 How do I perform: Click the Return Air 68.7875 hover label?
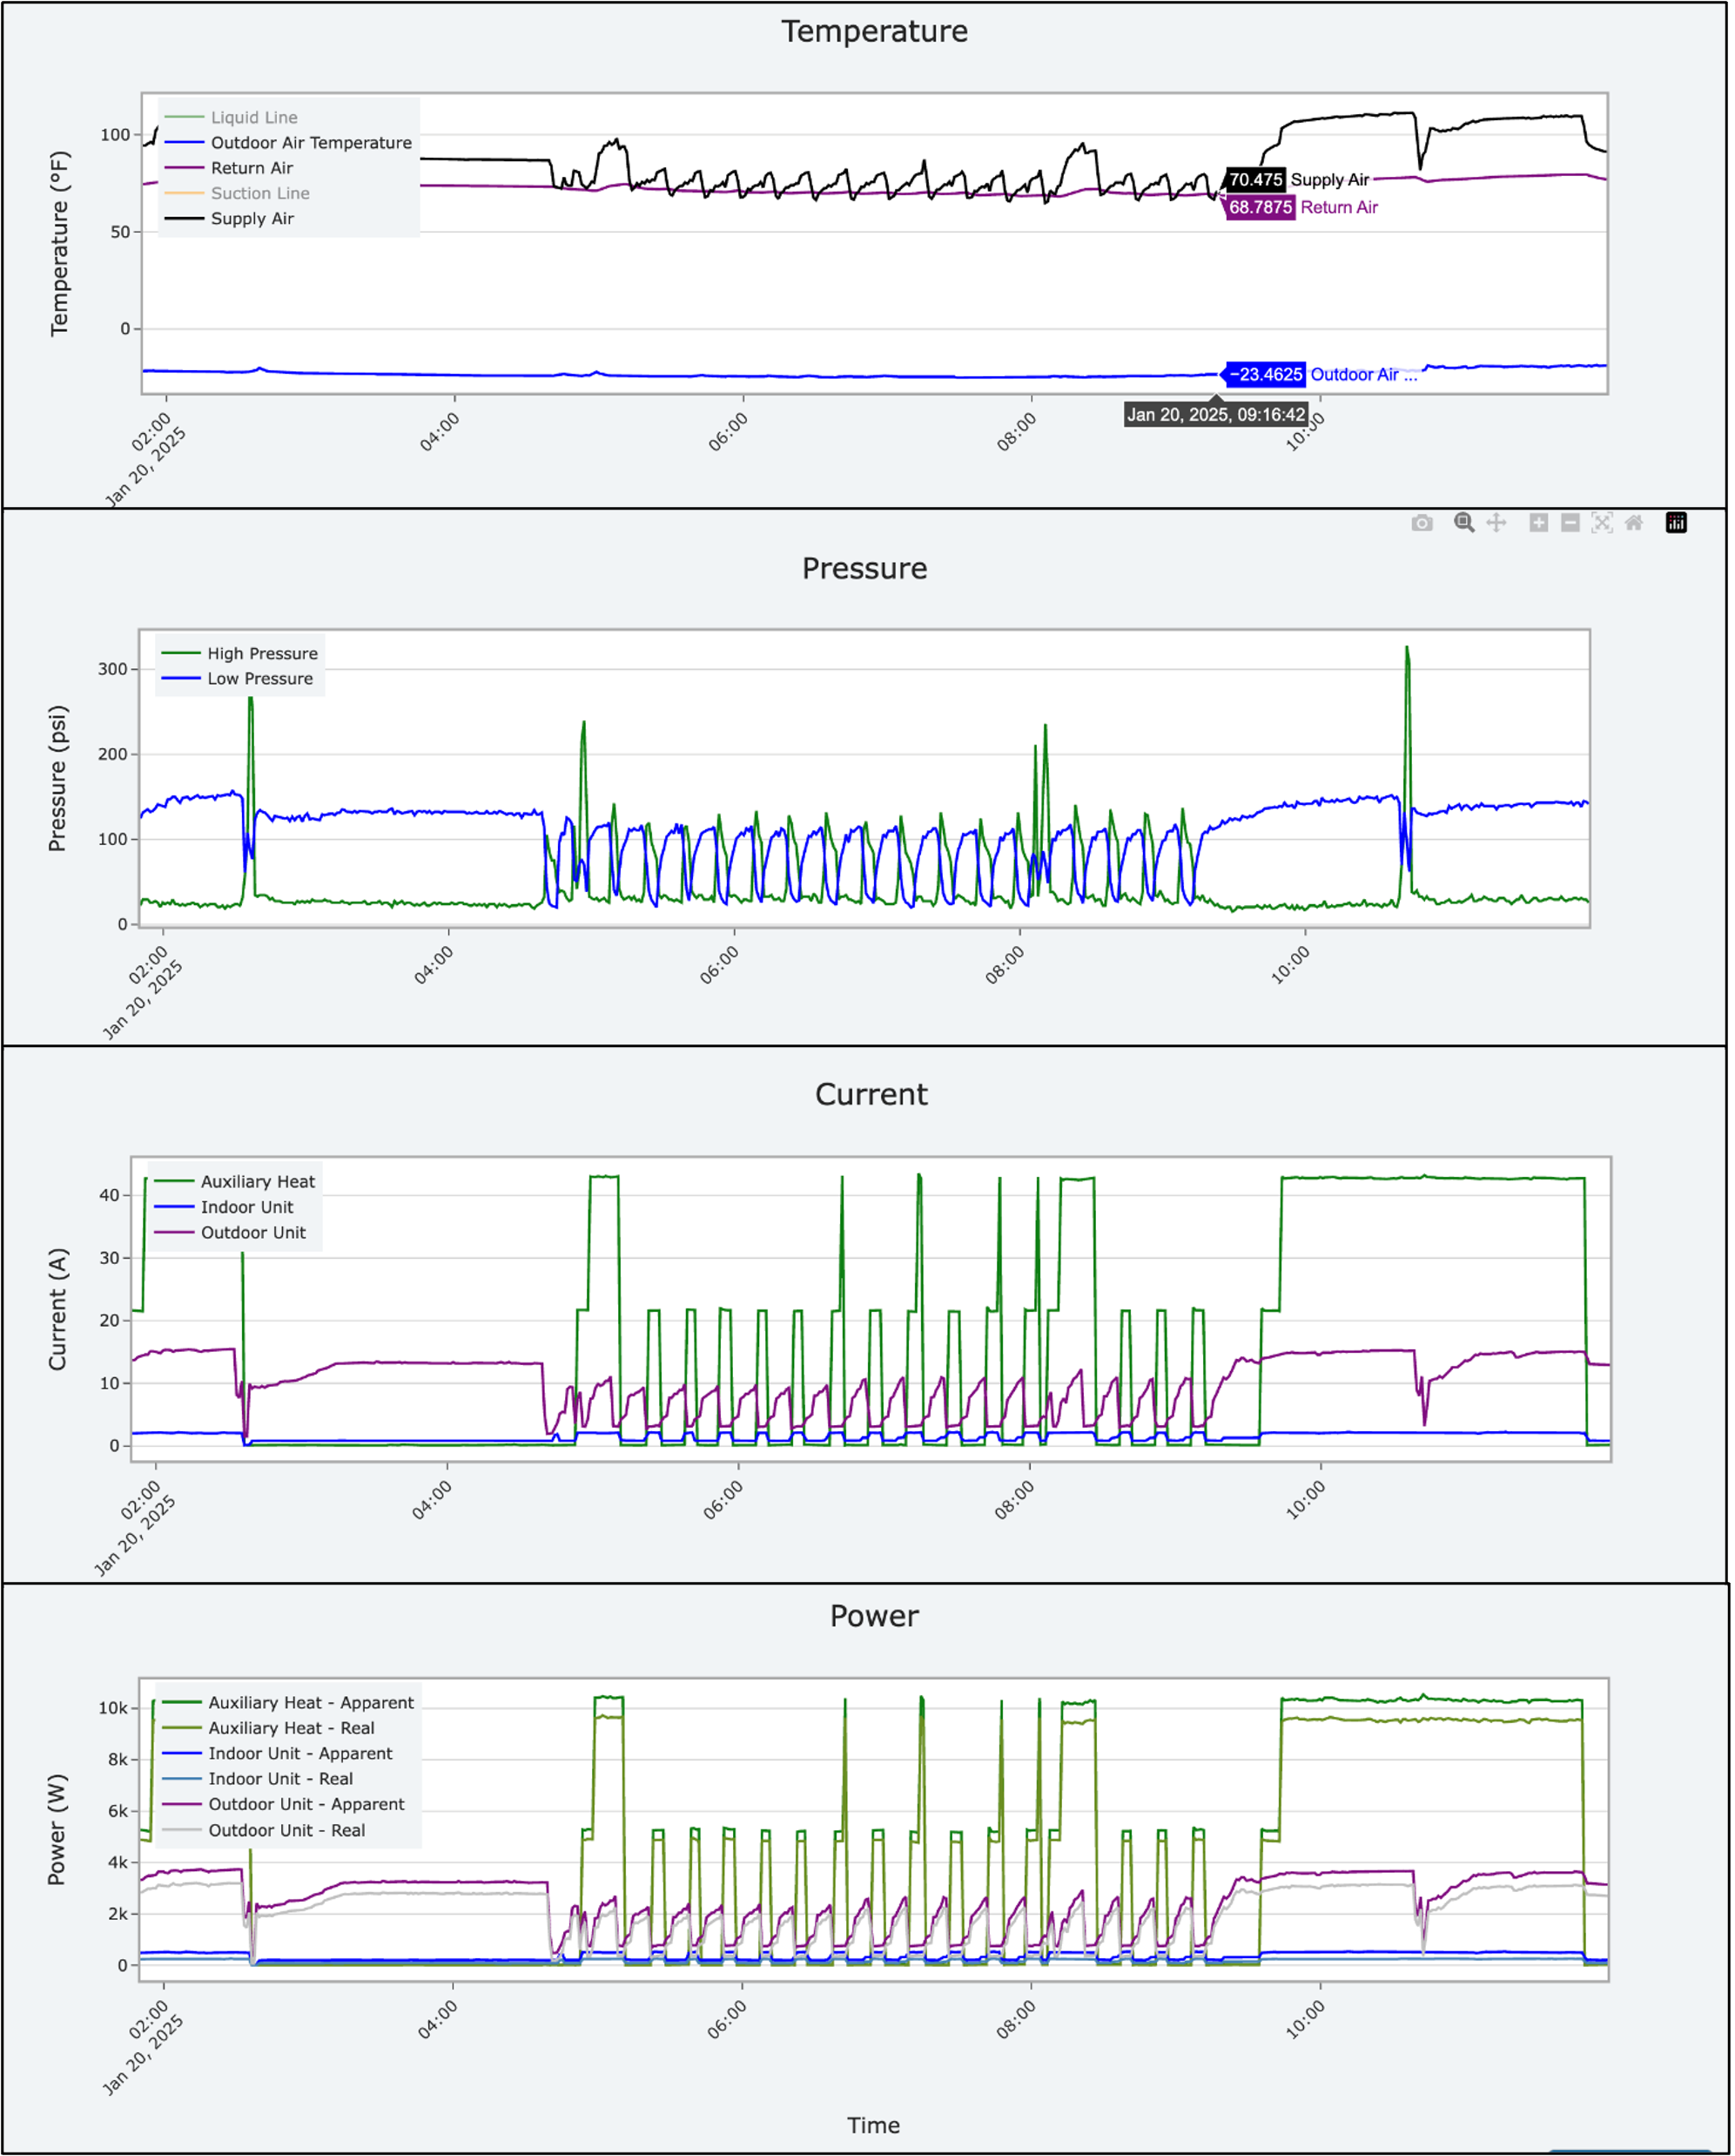[x=1260, y=207]
